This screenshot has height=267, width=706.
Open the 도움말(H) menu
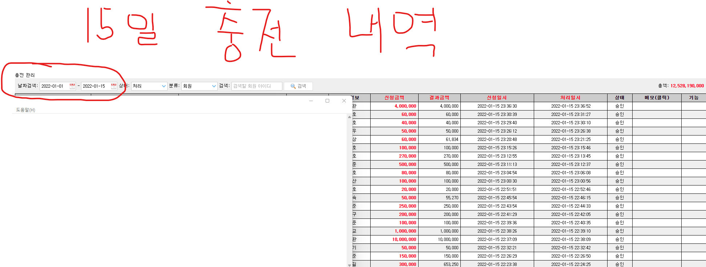coord(25,110)
